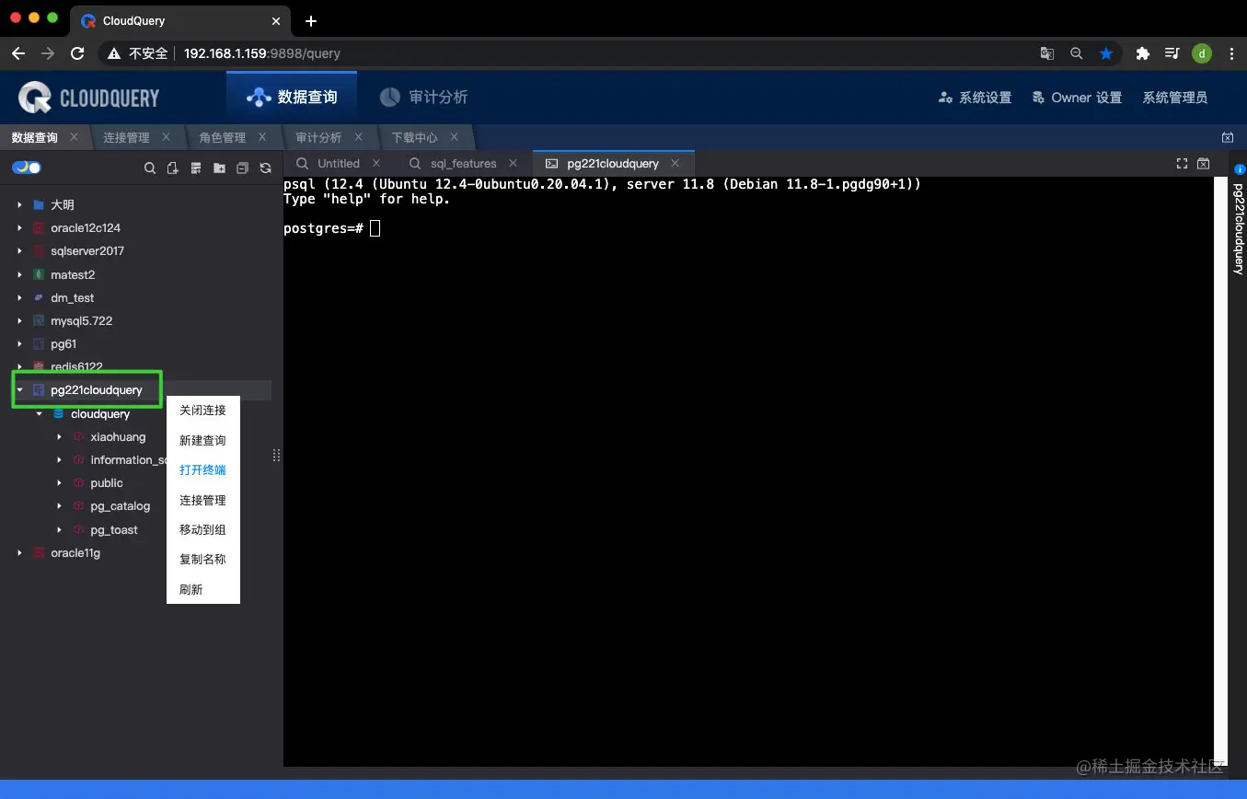Click the dm_test connection icon
Screen dimensions: 1247x799
pyautogui.click(x=38, y=297)
